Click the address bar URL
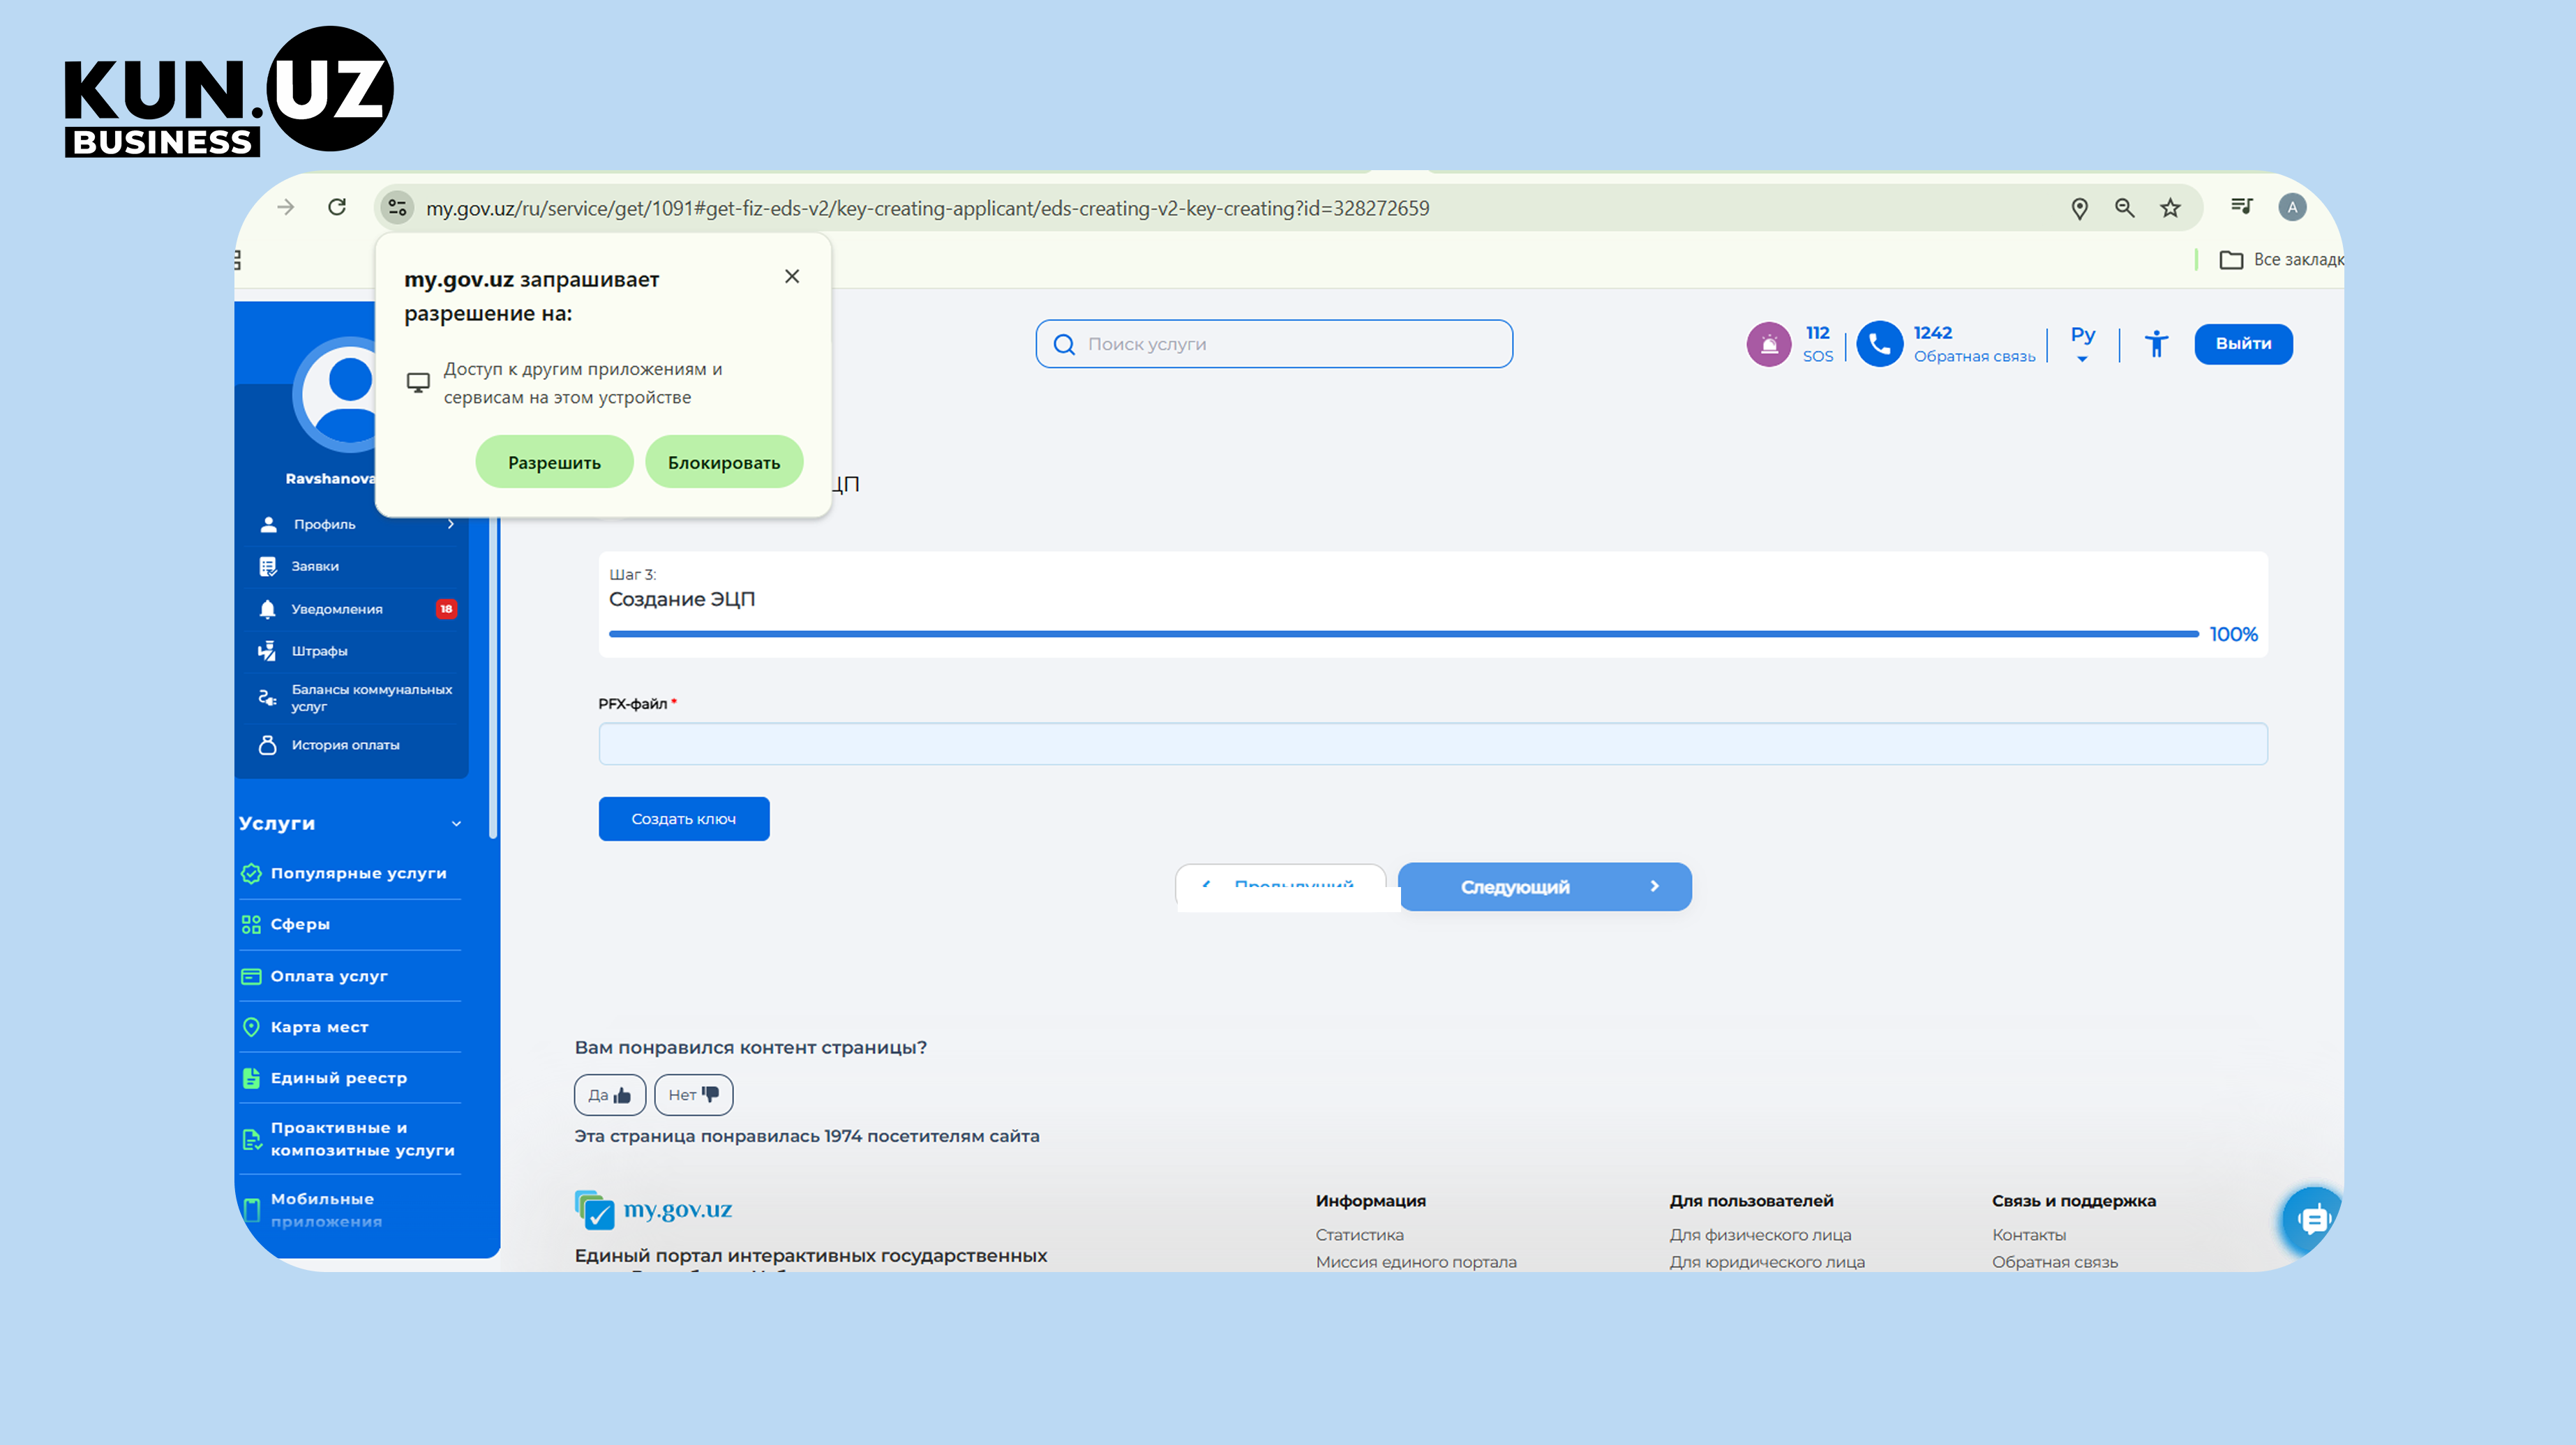Viewport: 2576px width, 1445px height. tap(928, 208)
